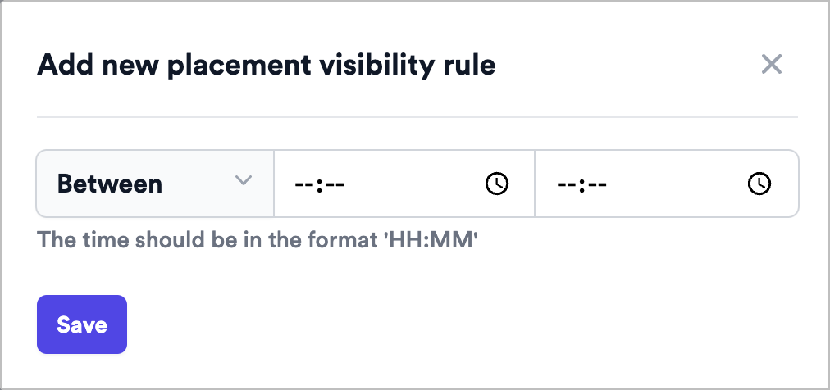830x390 pixels.
Task: Close the placement visibility rule dialog
Action: (771, 65)
